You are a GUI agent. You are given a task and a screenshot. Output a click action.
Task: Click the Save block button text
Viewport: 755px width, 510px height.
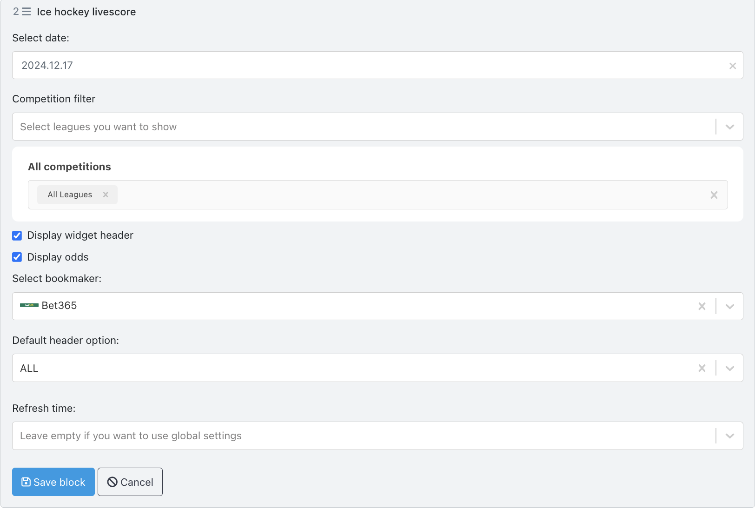click(x=59, y=482)
